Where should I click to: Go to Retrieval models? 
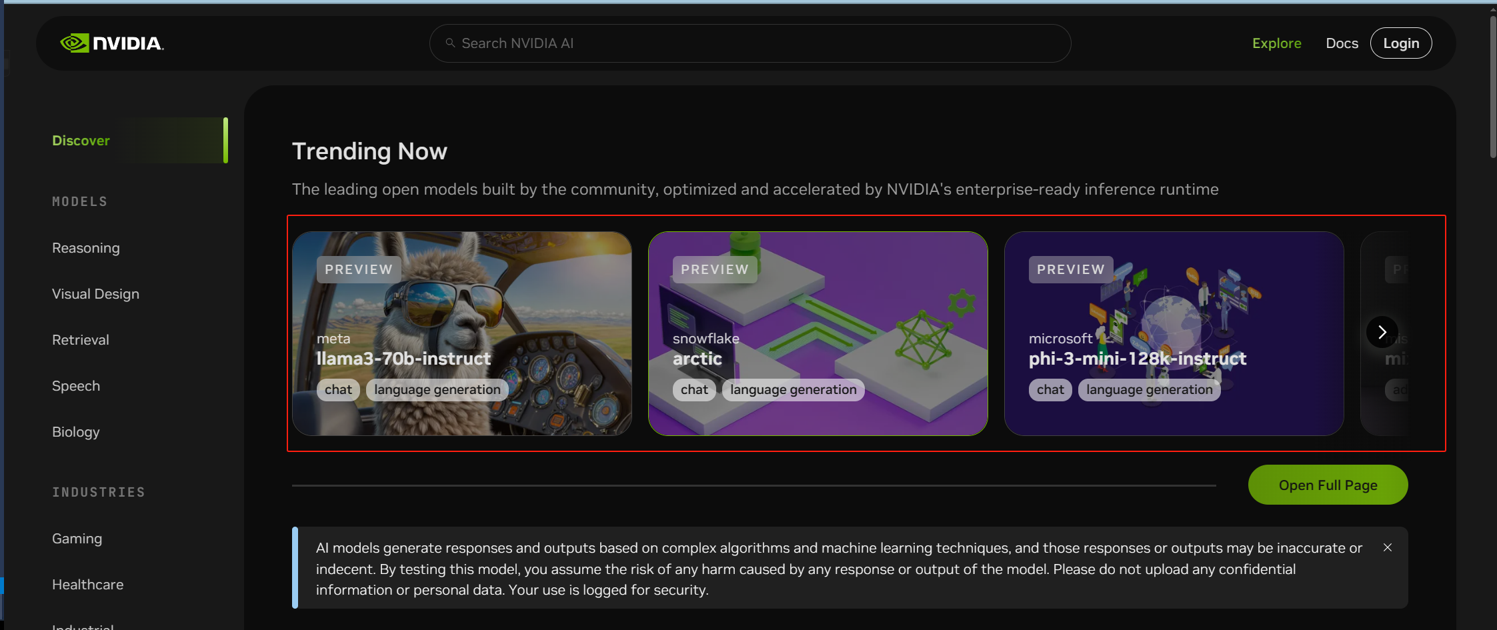81,340
